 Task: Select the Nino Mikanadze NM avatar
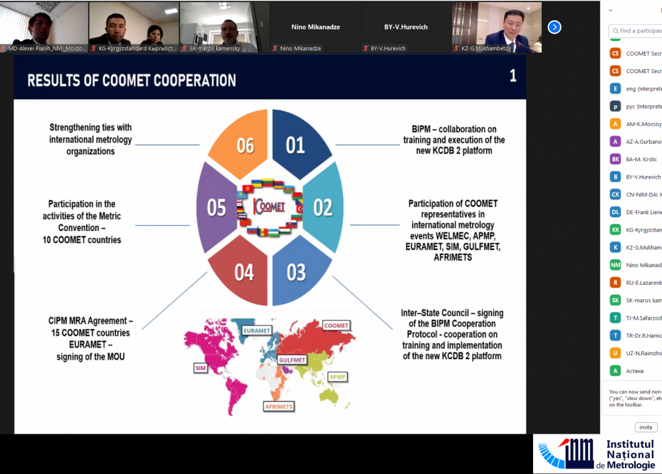coord(615,265)
